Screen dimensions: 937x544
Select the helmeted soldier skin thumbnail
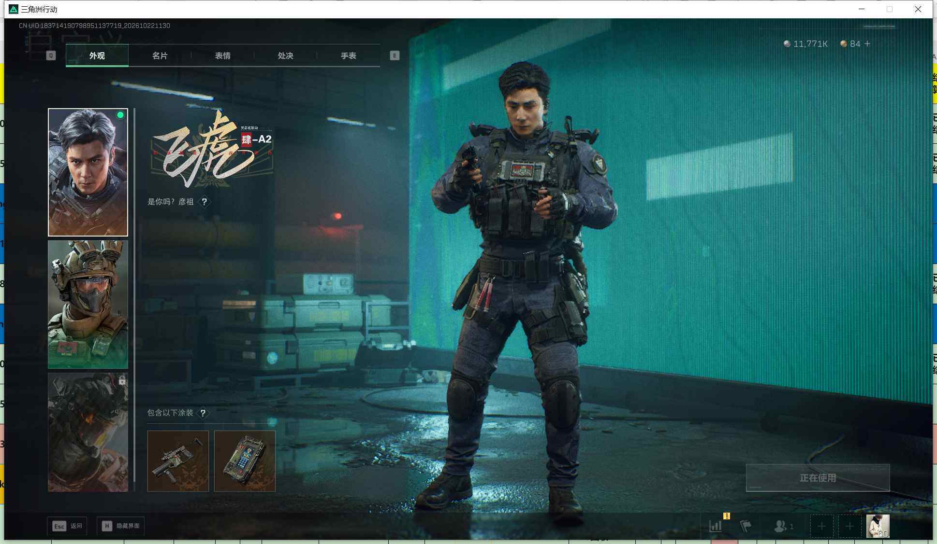88,305
